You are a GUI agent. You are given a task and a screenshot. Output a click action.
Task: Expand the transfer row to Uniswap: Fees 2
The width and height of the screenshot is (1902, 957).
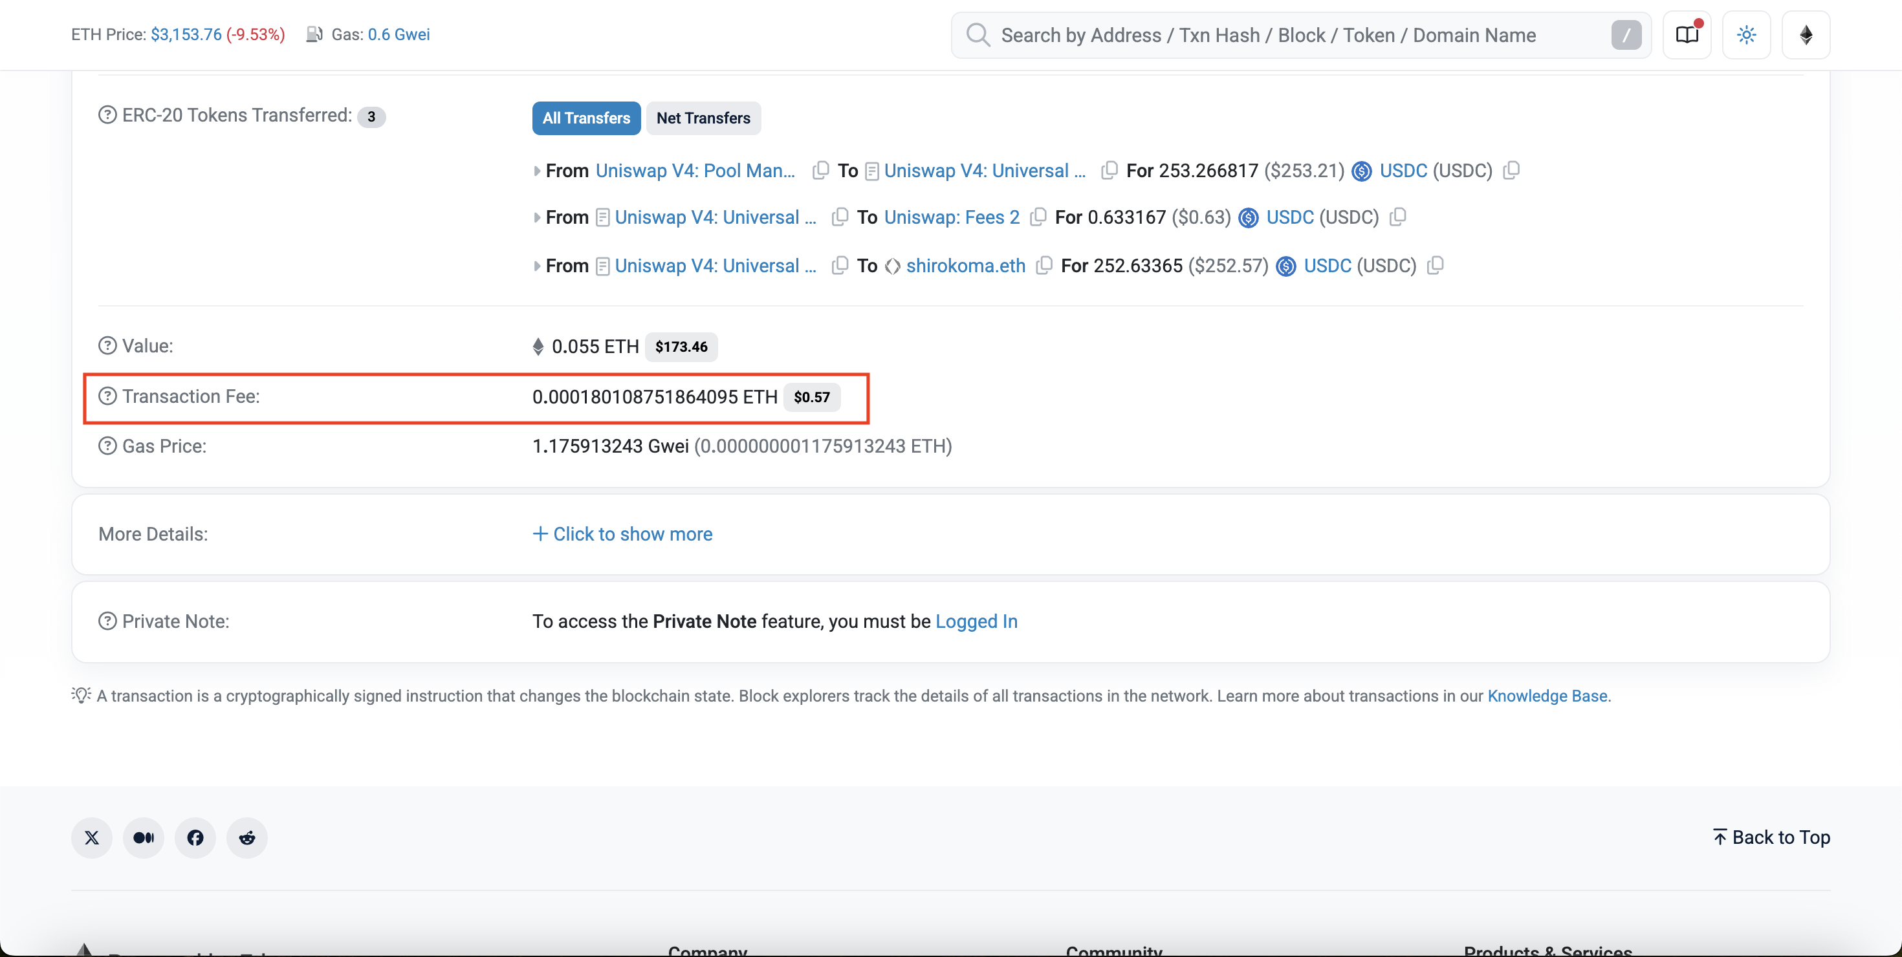[537, 218]
